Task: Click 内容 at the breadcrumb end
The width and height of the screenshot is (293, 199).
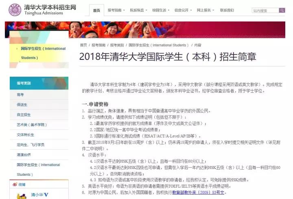Action: (198, 45)
